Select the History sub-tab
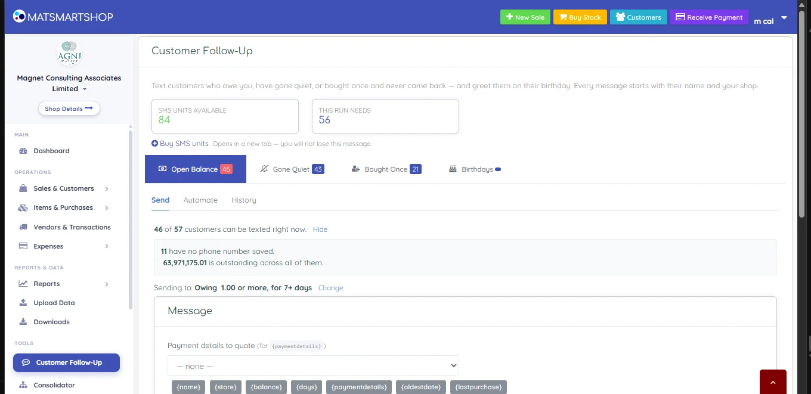 coord(244,200)
